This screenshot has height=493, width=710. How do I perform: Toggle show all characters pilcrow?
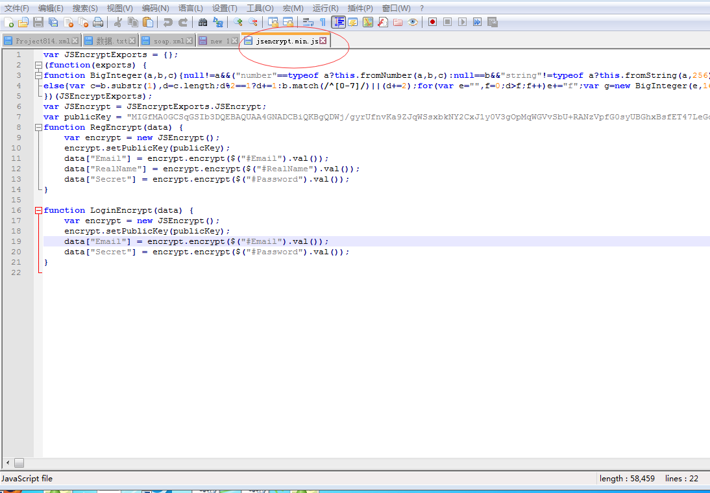[x=323, y=21]
